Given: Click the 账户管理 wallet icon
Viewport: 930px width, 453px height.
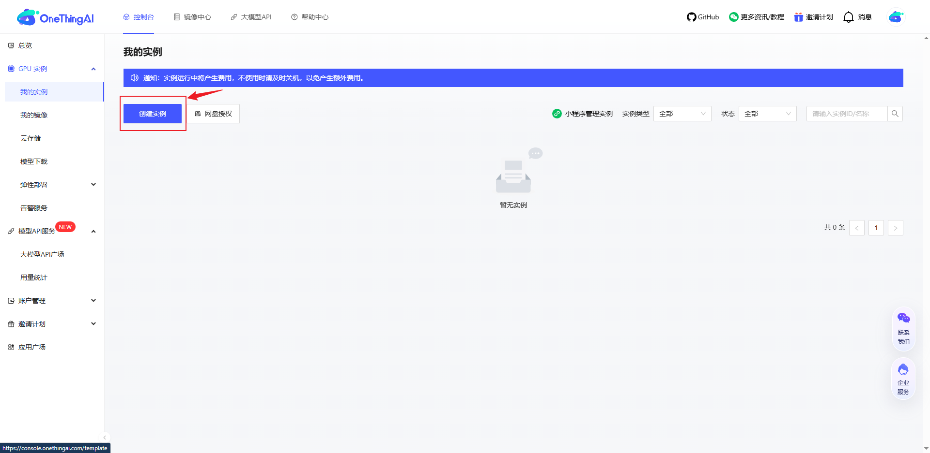Looking at the screenshot, I should tap(11, 301).
